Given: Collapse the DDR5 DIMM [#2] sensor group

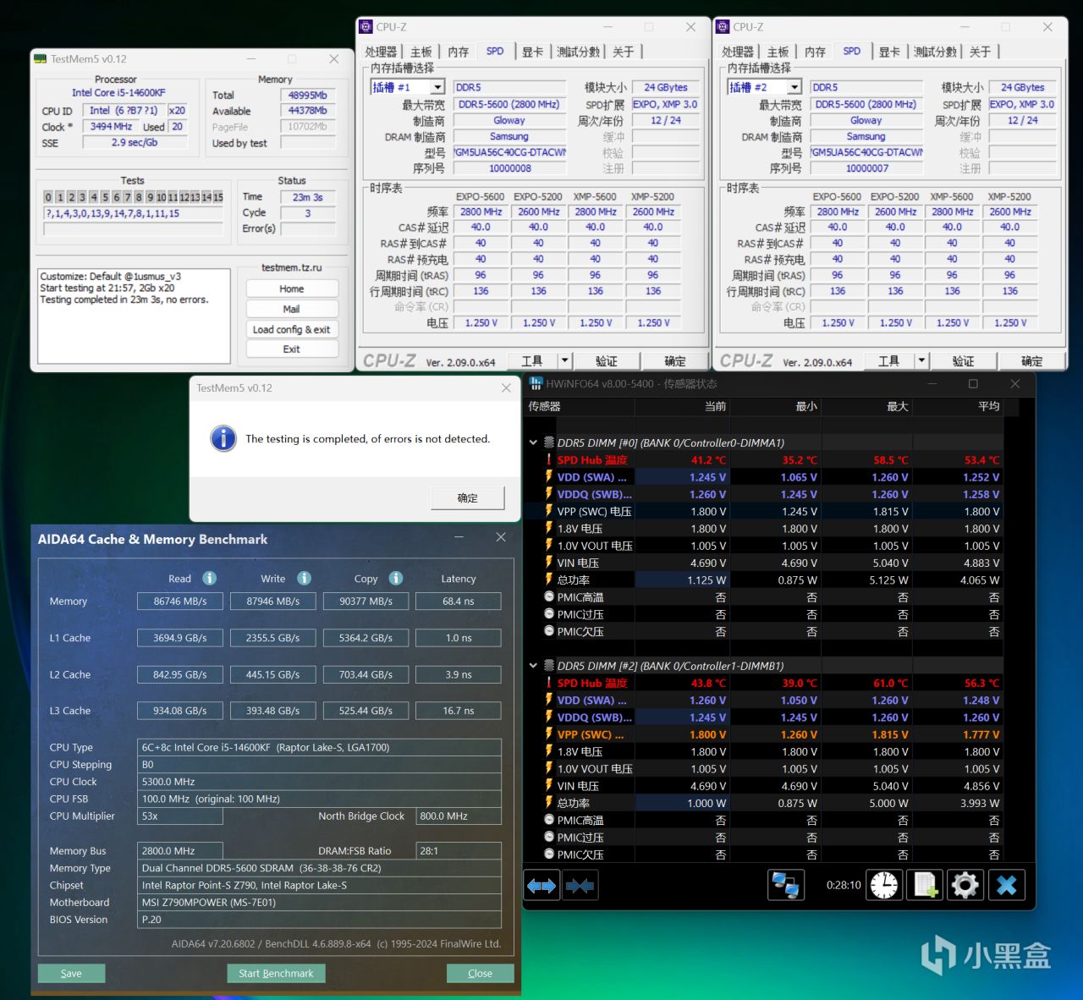Looking at the screenshot, I should [x=533, y=666].
